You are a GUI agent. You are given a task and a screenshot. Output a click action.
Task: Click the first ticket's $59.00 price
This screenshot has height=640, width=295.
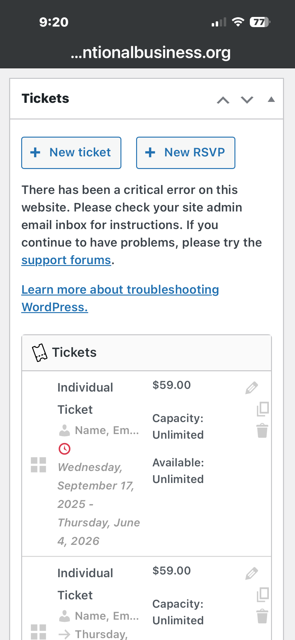click(x=172, y=385)
